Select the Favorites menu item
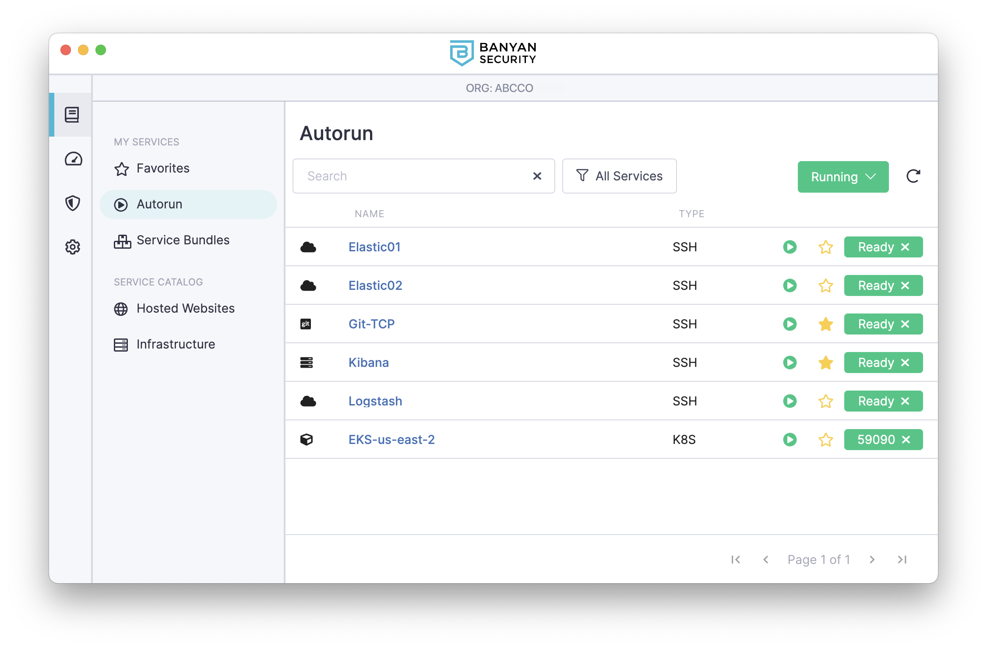The height and width of the screenshot is (648, 987). [162, 168]
